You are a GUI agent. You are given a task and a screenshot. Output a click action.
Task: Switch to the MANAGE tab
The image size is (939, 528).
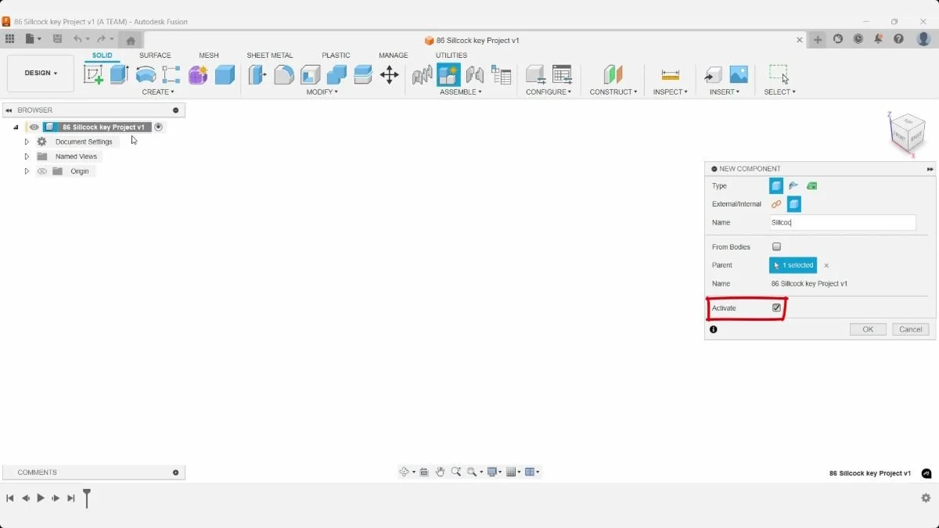[394, 56]
